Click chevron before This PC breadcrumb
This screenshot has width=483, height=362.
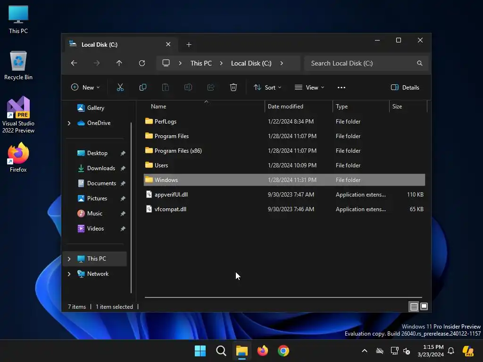180,63
